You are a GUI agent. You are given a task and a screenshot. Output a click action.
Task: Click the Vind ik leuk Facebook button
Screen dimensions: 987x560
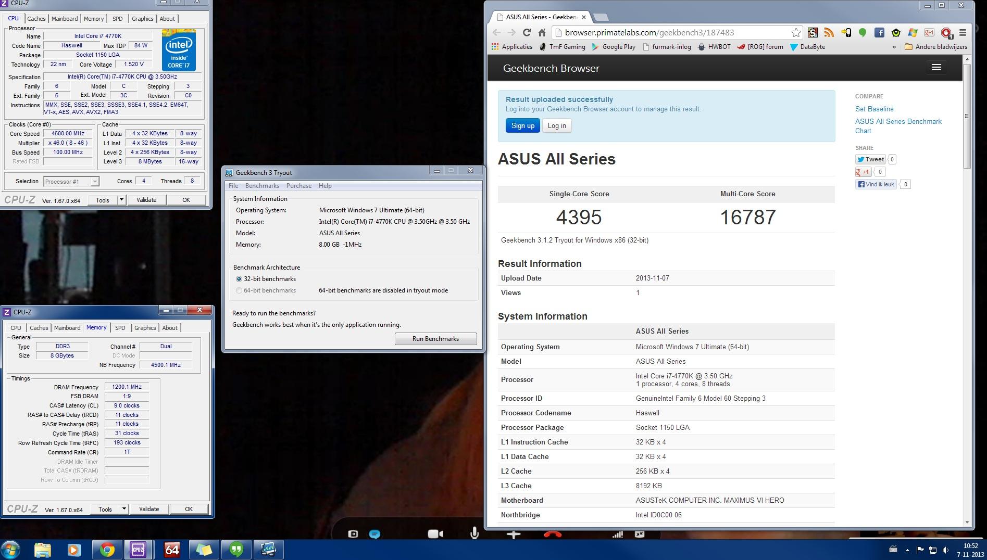coord(876,184)
